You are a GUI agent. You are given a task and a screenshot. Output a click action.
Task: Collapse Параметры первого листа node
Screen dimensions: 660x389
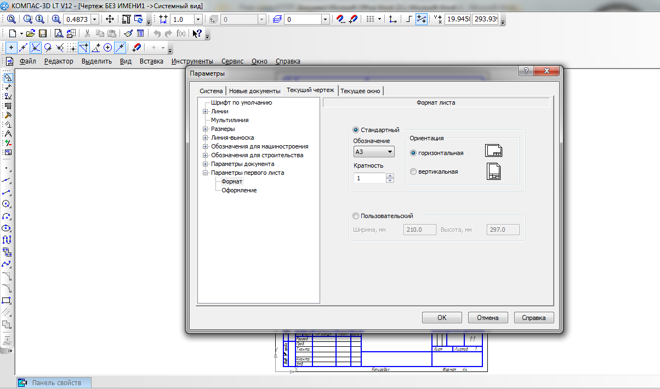coord(206,173)
